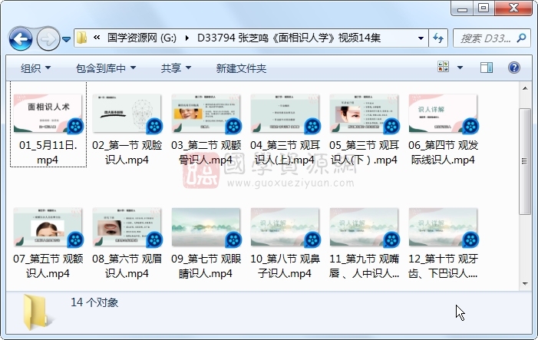Select 国学资源网 (G:) in the breadcrumb
538x340 pixels.
[142, 38]
